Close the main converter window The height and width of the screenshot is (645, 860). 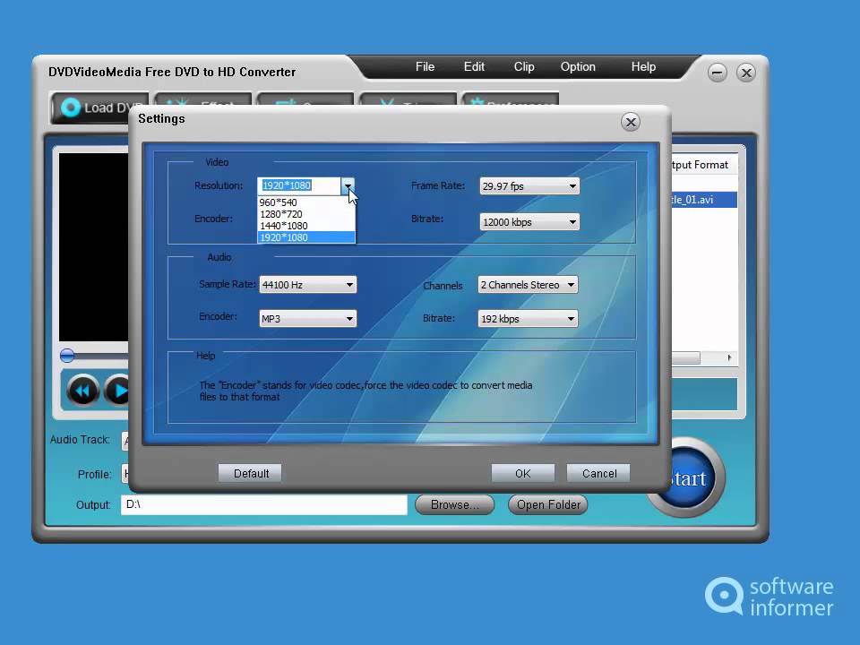pyautogui.click(x=746, y=73)
